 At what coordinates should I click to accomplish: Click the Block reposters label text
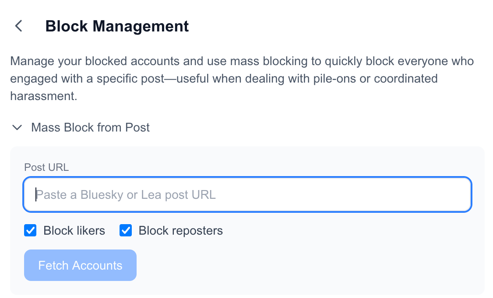coord(180,231)
